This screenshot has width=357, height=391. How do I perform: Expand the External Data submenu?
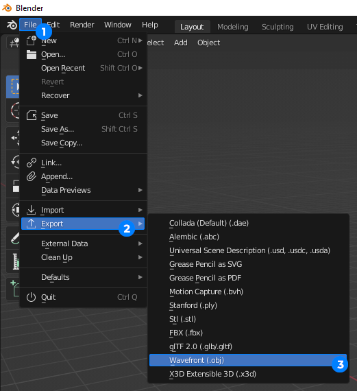[83, 244]
